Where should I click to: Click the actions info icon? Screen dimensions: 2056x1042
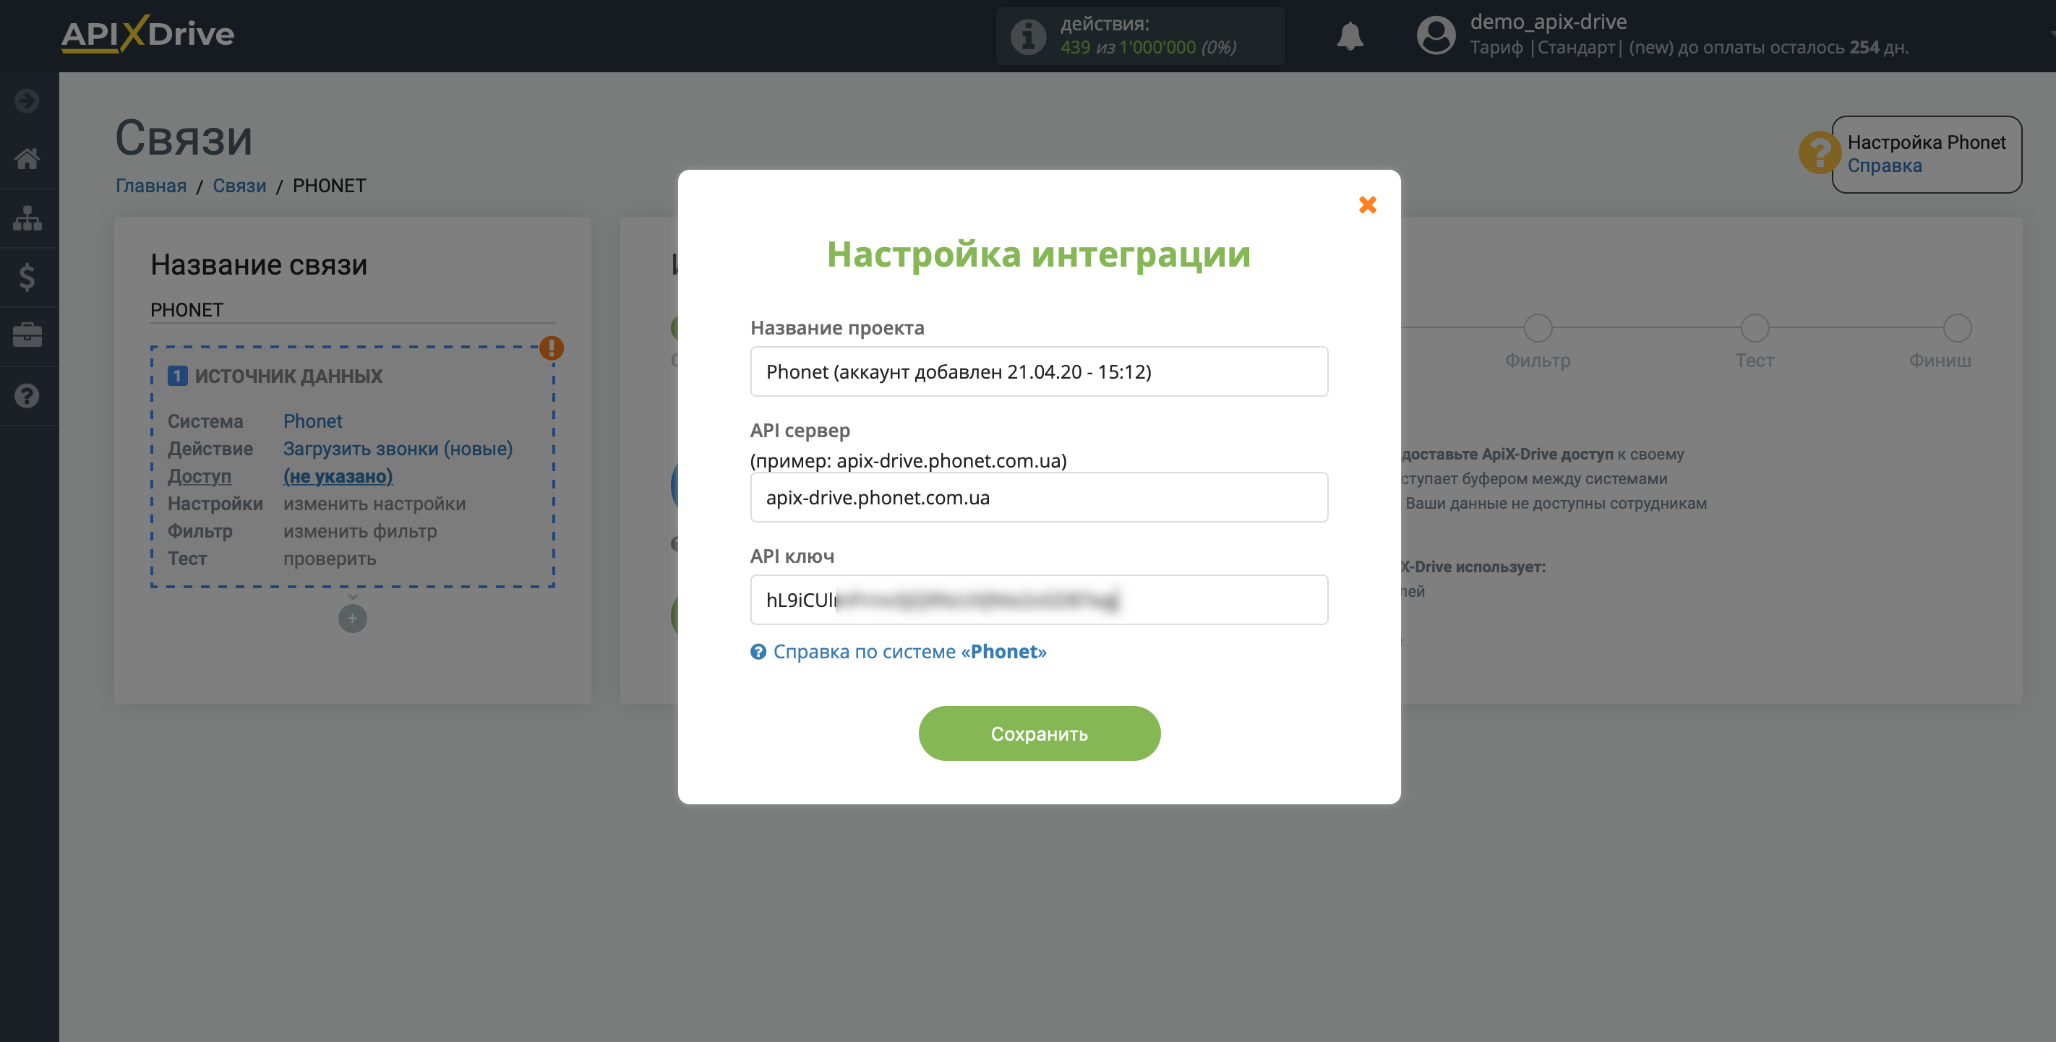click(x=1028, y=36)
